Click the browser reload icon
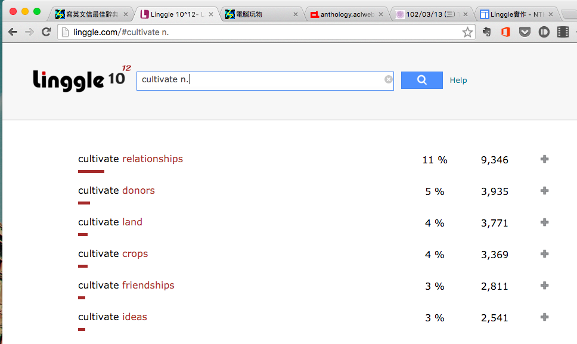The width and height of the screenshot is (577, 344). pos(46,32)
